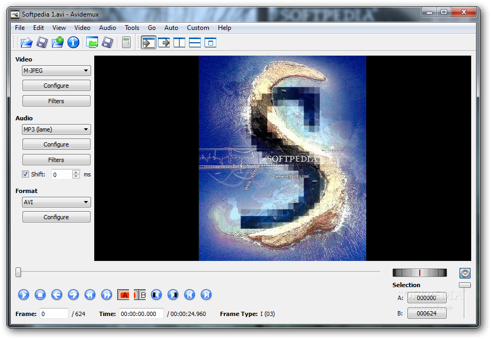Search for the next black frame
491x339 pixels.
173,295
